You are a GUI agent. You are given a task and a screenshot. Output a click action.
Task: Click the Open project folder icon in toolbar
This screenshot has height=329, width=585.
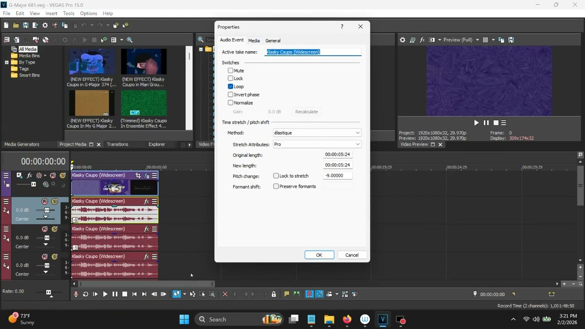tap(16, 26)
